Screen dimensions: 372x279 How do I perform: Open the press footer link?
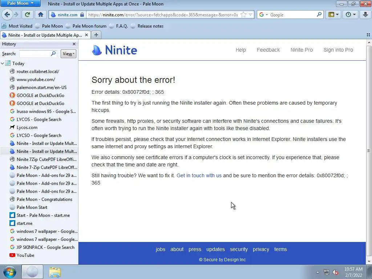(195, 250)
